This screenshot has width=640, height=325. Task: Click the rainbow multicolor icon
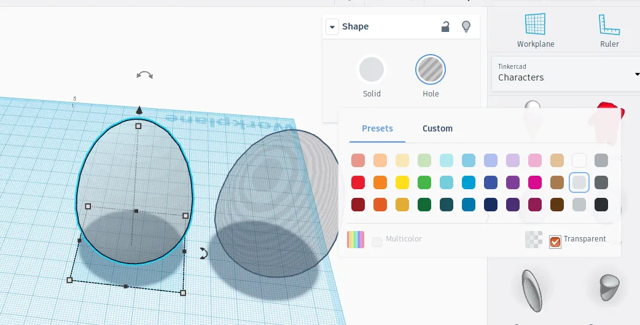point(356,240)
